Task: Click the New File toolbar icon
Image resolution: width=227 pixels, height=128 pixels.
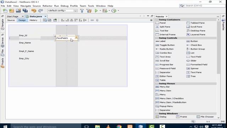Action: [5, 11]
